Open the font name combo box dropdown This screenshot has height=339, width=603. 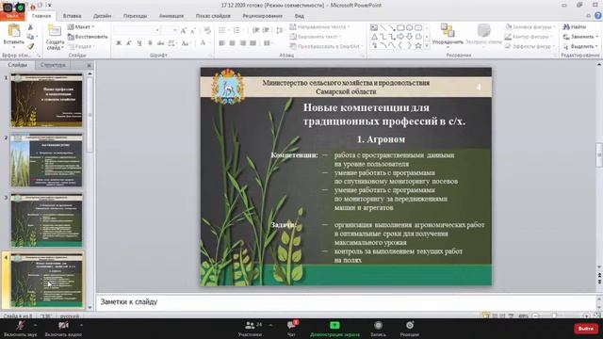pyautogui.click(x=157, y=30)
